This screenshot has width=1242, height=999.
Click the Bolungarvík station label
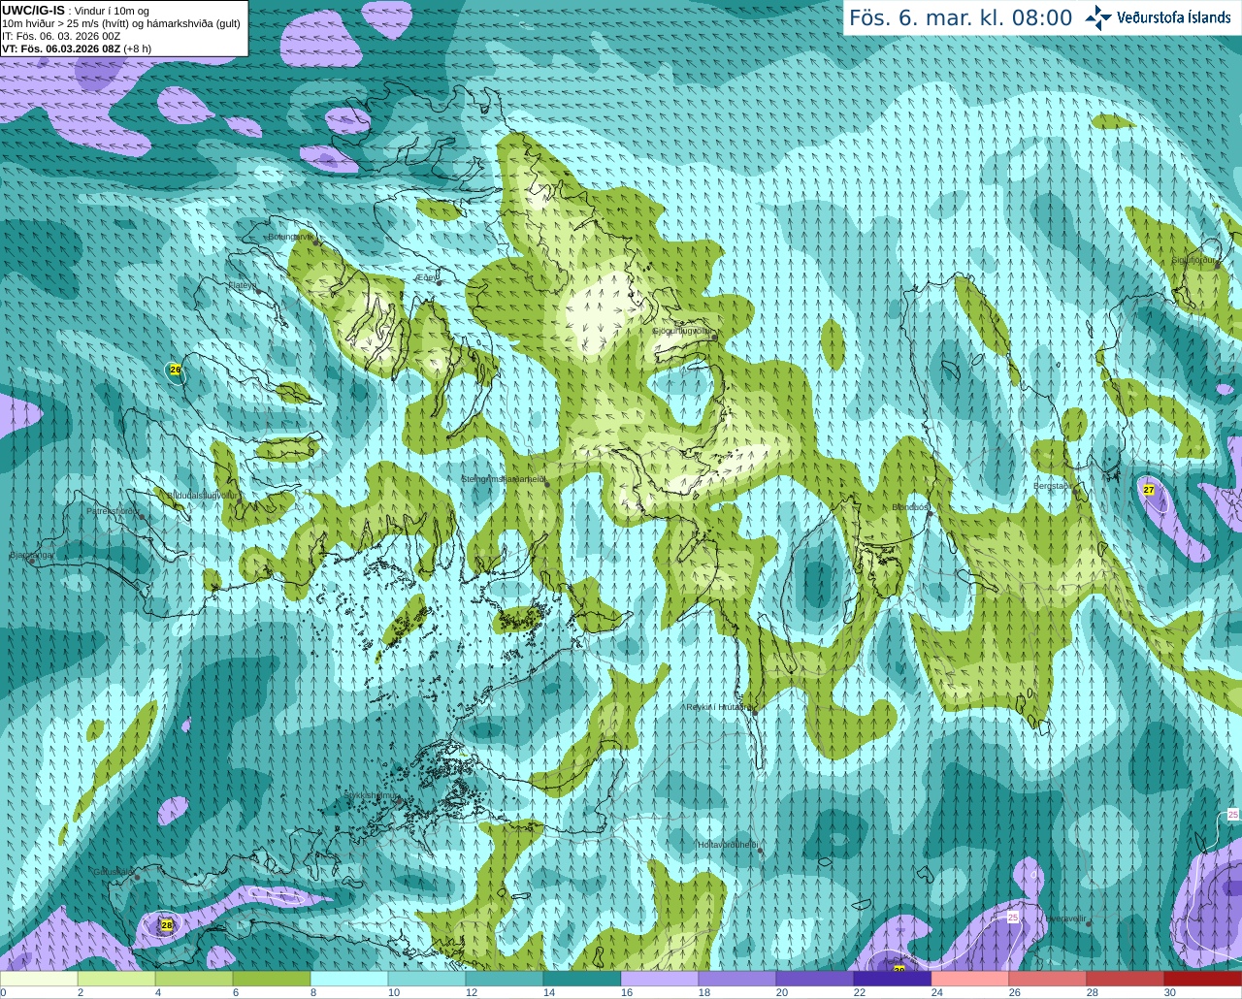click(x=290, y=237)
